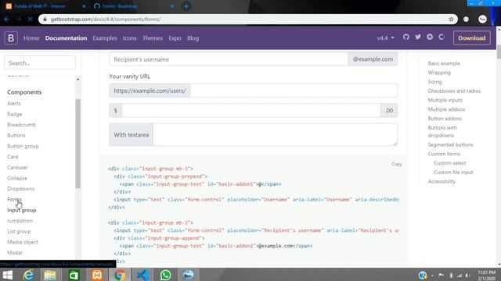Open the Badge component page
This screenshot has height=281, width=501.
[15, 114]
